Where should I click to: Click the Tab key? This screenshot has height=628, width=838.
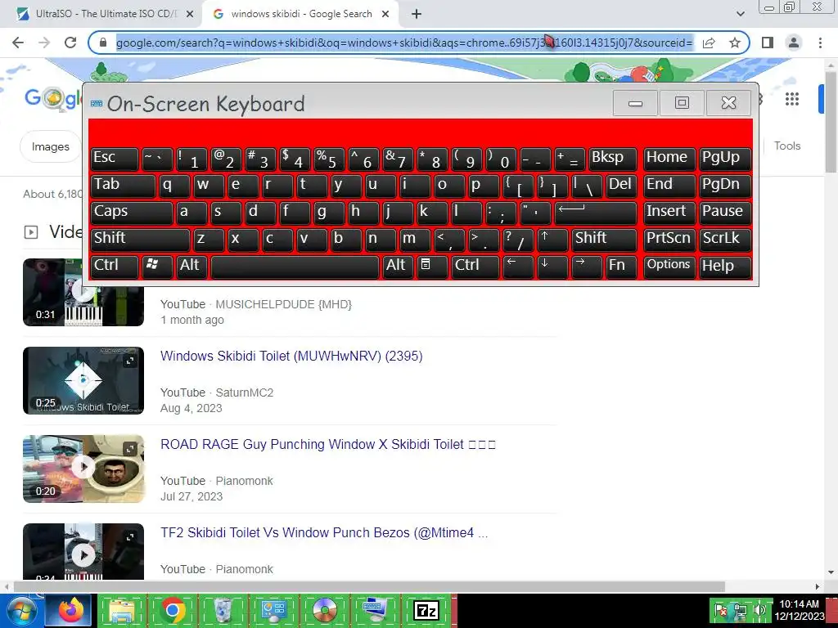pos(123,186)
